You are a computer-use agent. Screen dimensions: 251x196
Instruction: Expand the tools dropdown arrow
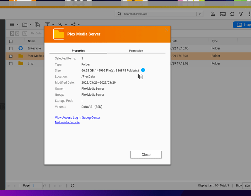coord(66,25)
